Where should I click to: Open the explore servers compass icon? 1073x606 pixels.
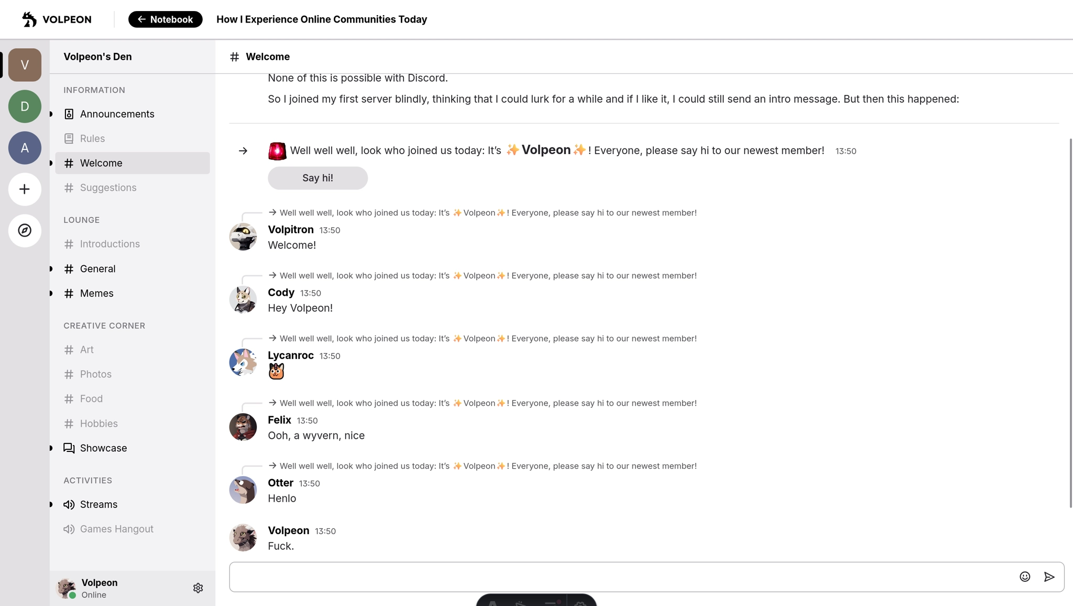point(25,231)
